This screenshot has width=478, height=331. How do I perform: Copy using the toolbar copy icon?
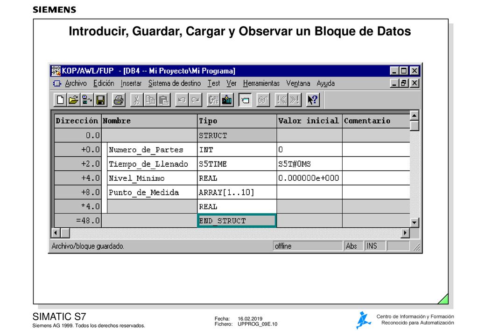coord(150,99)
